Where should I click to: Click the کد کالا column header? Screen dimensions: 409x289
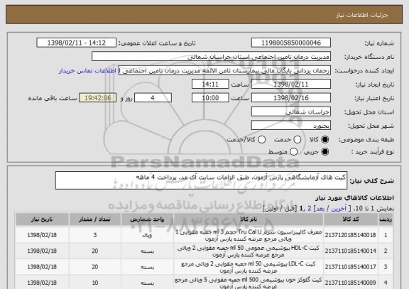[351, 219]
